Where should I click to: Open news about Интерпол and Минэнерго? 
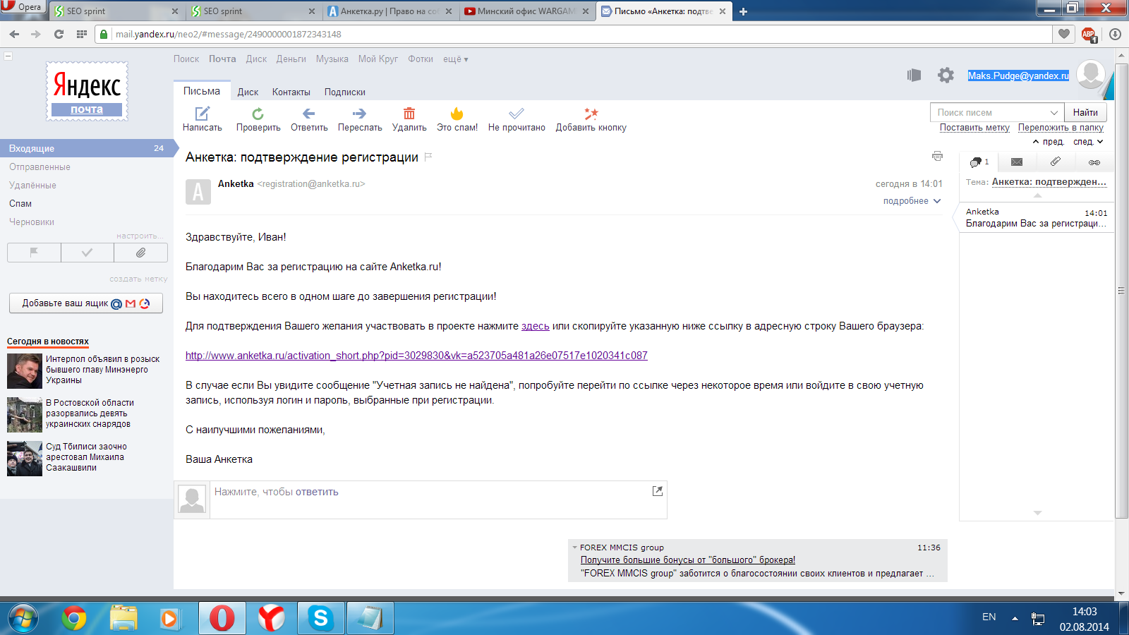point(103,370)
